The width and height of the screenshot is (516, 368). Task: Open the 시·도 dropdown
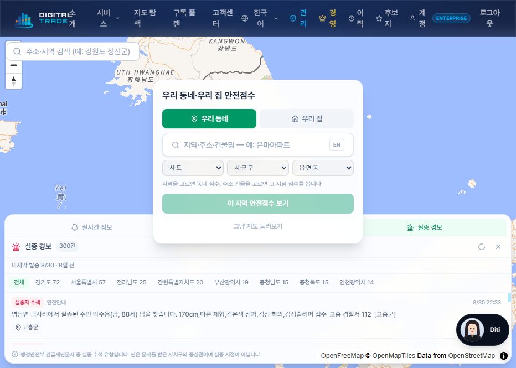click(193, 168)
